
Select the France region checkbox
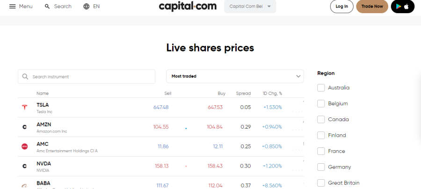pos(321,151)
